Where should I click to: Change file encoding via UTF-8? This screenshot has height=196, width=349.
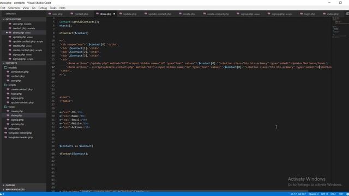[x=324, y=194]
